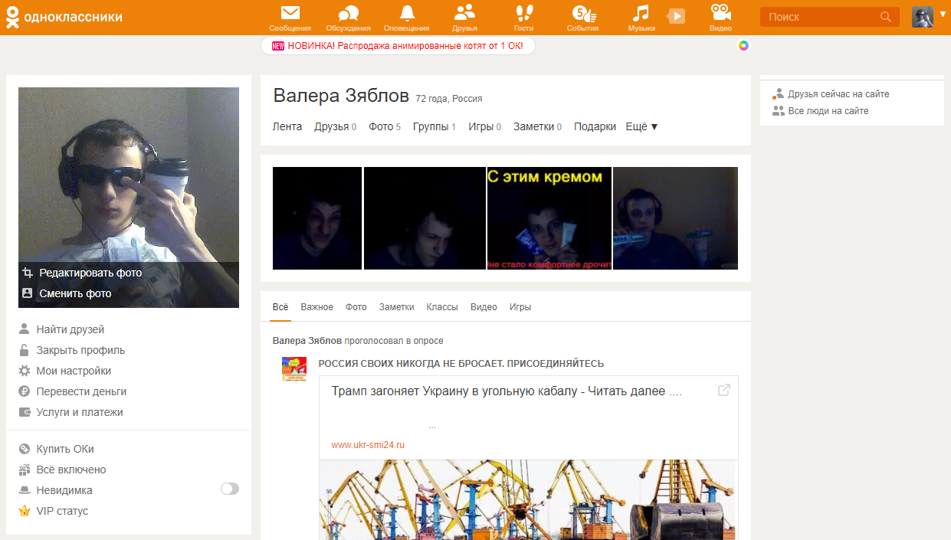
Task: Open www.ukr-smi24.ru link
Action: [x=368, y=444]
